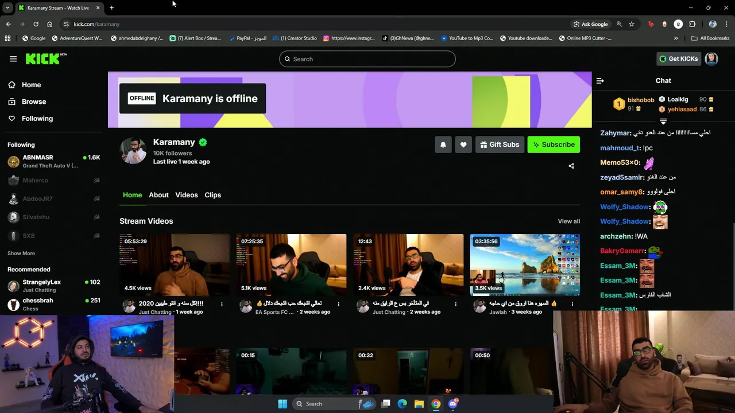The height and width of the screenshot is (413, 735).
Task: Open the browser extensions puzzle icon
Action: coord(692,24)
